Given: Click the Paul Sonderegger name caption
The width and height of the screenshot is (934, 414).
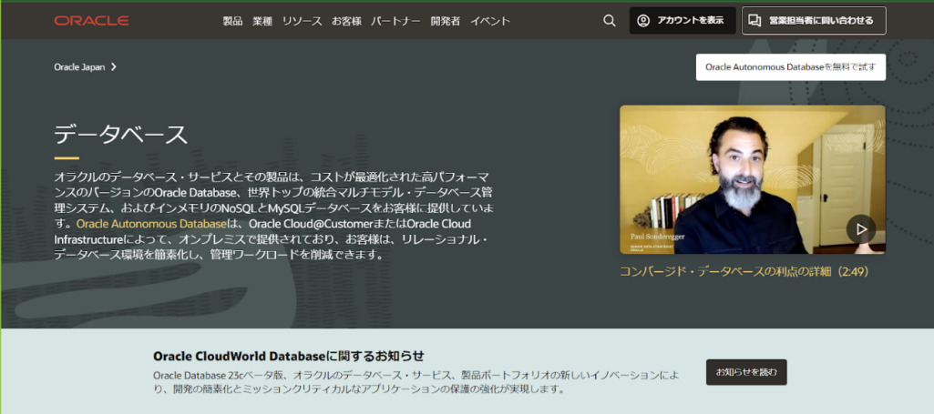Looking at the screenshot, I should (x=657, y=237).
